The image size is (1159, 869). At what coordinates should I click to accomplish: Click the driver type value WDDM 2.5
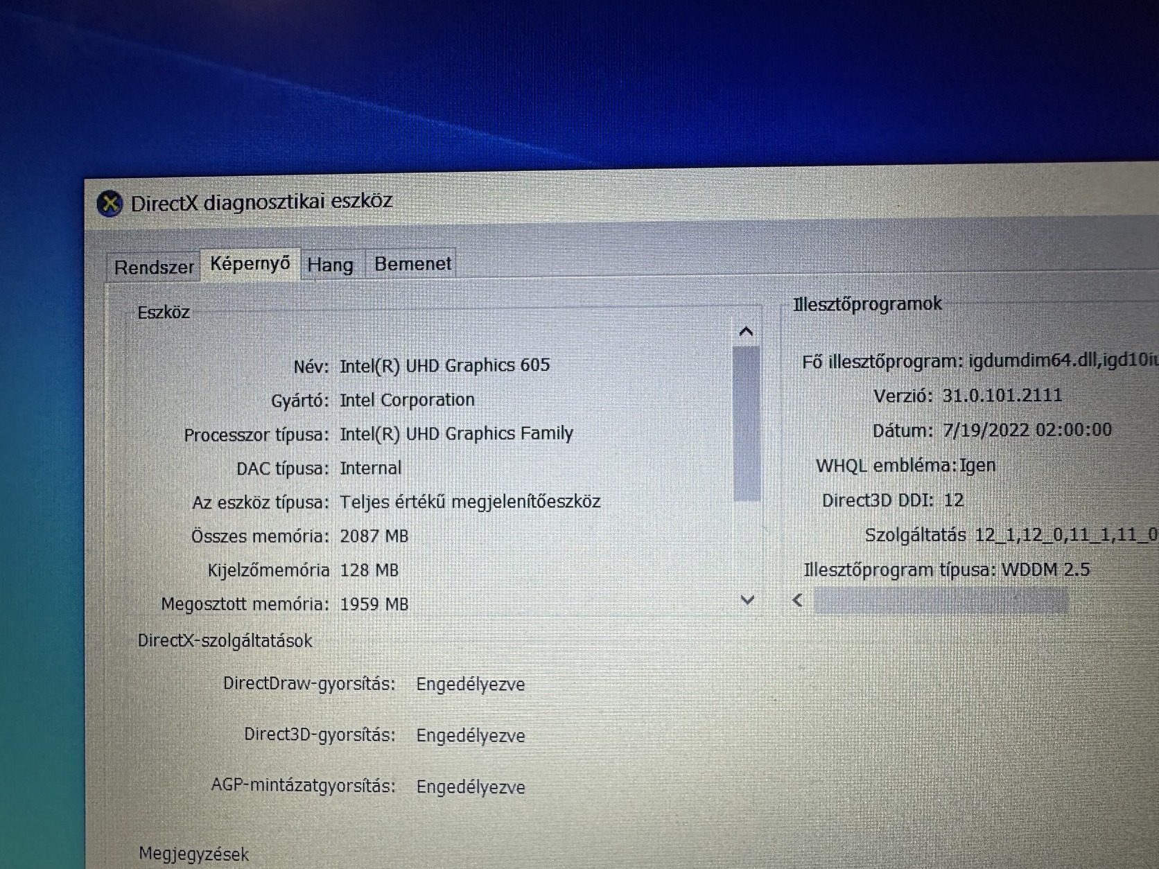coord(1045,570)
